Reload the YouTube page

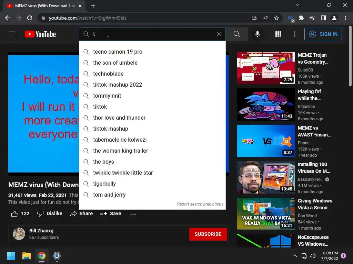pyautogui.click(x=30, y=18)
